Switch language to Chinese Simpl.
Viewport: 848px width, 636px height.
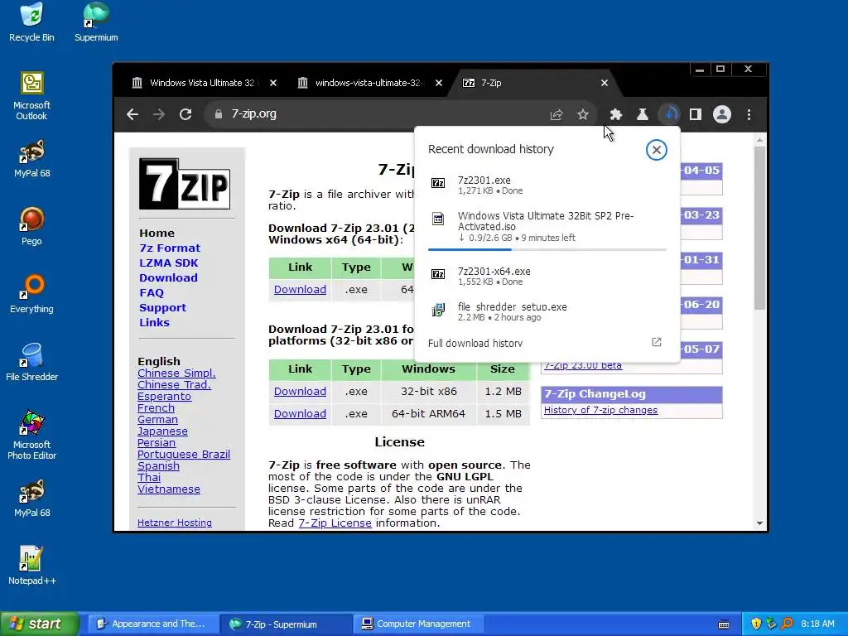[176, 373]
